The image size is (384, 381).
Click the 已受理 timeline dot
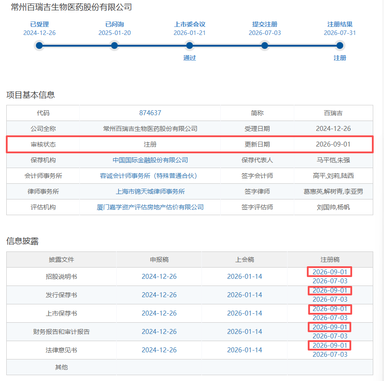coord(39,46)
